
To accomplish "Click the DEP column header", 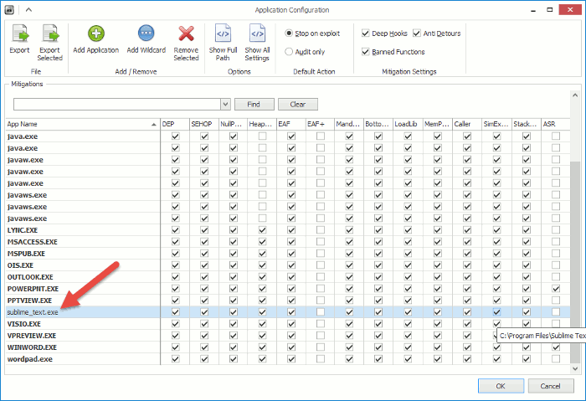I will tap(175, 124).
